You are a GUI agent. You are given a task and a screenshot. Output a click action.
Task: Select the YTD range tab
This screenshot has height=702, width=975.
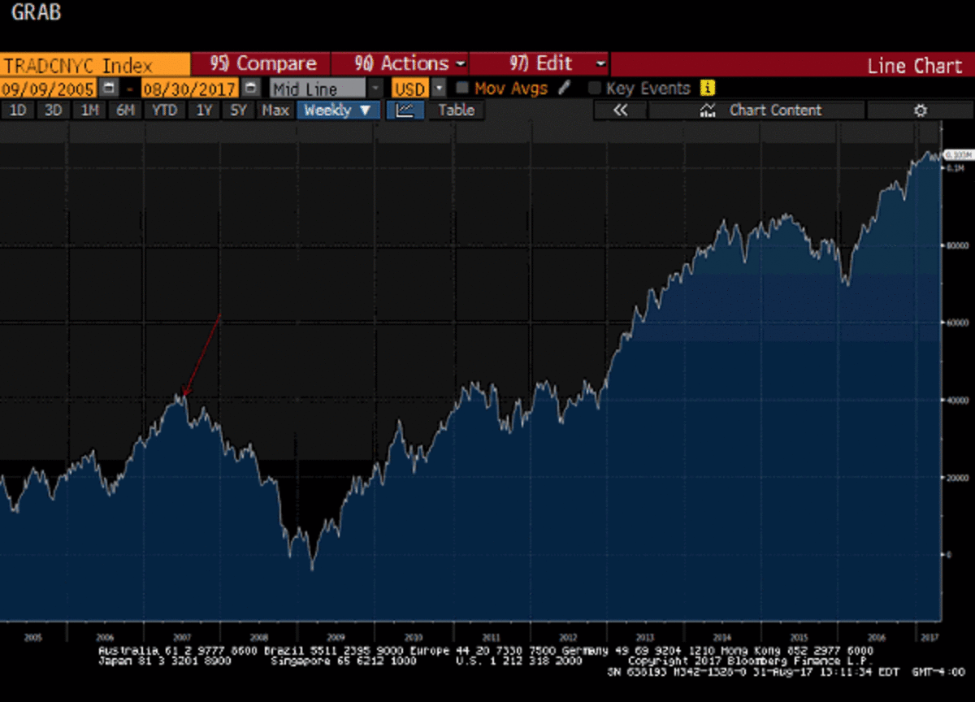[x=165, y=110]
